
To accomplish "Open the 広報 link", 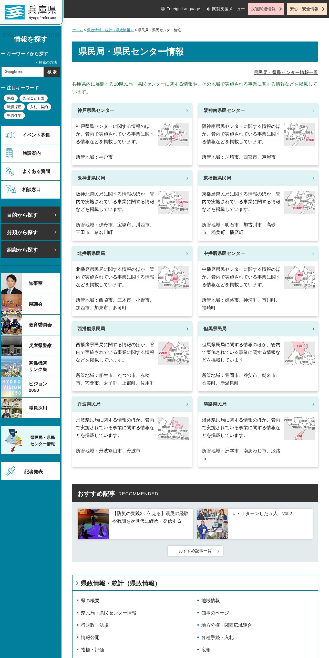I will pyautogui.click(x=206, y=650).
